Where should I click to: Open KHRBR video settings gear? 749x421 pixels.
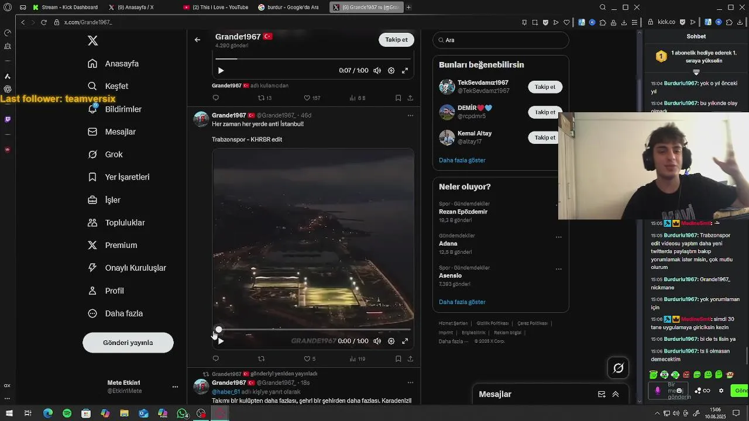pyautogui.click(x=391, y=341)
